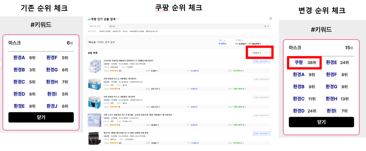Click 동일한 상품 등록하기 for 코멧 소프트 KF-AD
The height and width of the screenshot is (151, 366).
[261, 115]
